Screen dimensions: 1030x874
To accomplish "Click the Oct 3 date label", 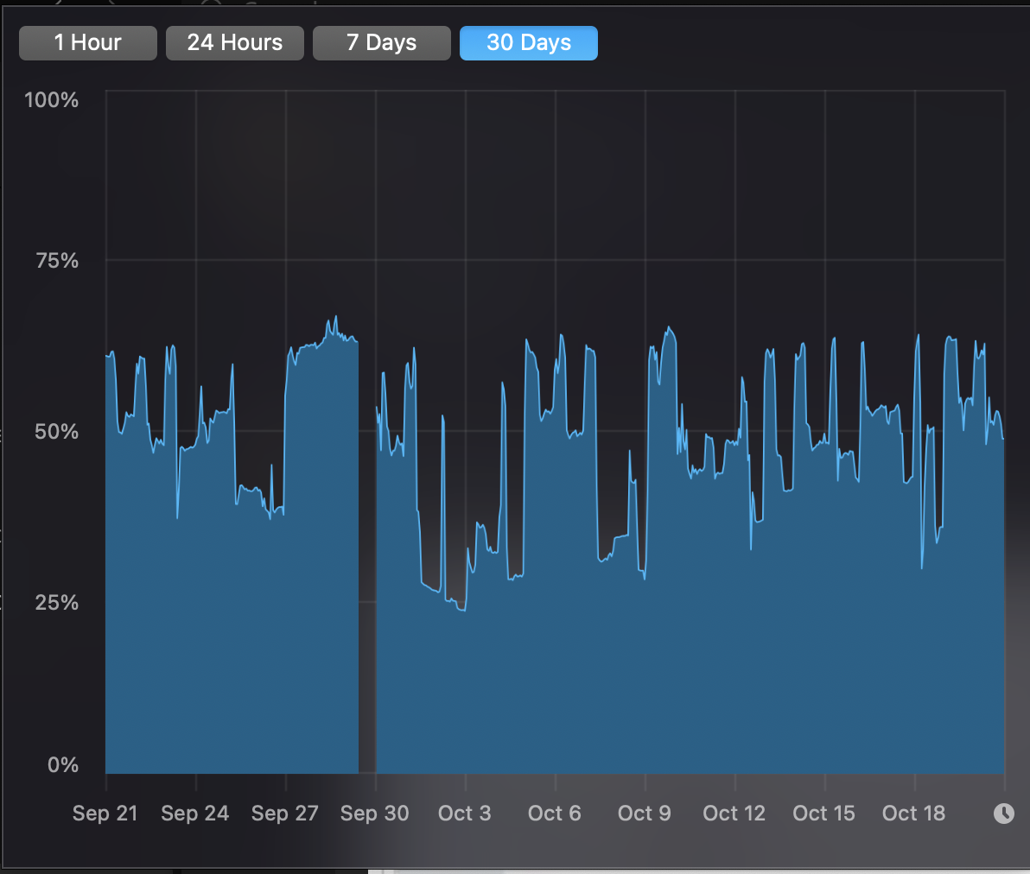I will coord(464,813).
